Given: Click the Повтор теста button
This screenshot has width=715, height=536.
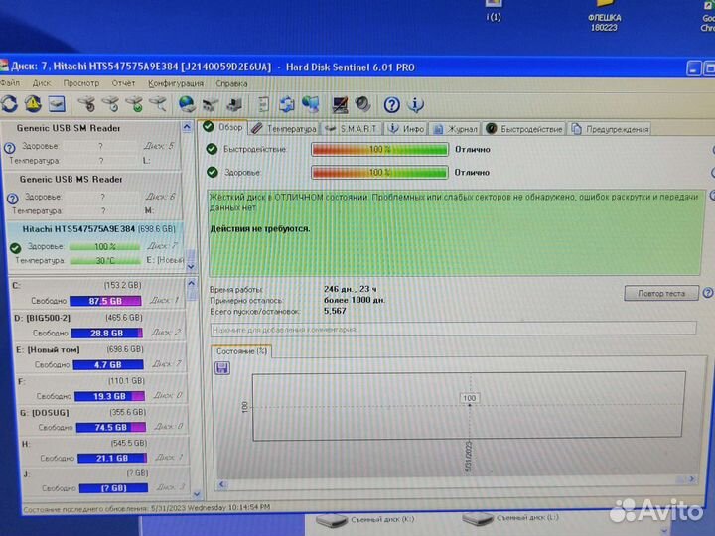Looking at the screenshot, I should coord(661,293).
